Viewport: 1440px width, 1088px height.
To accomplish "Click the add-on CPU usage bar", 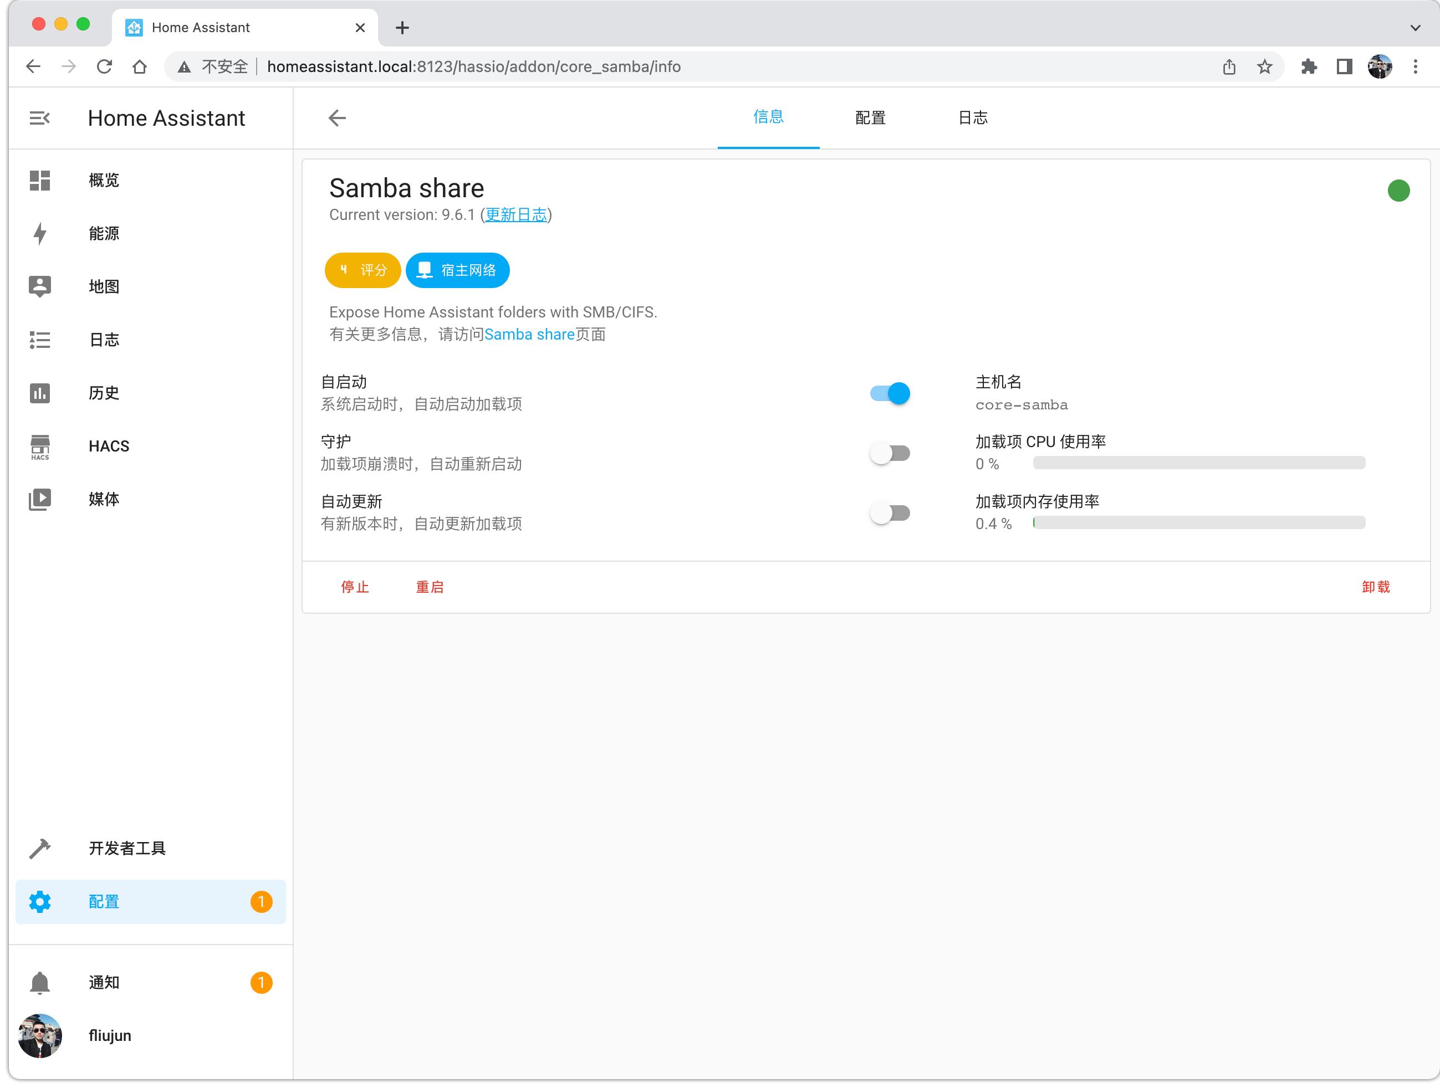I will [1198, 463].
